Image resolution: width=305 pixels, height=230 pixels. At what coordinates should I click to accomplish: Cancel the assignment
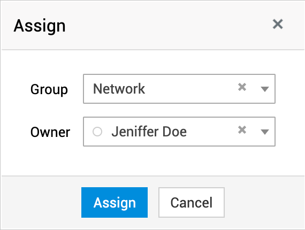(192, 202)
